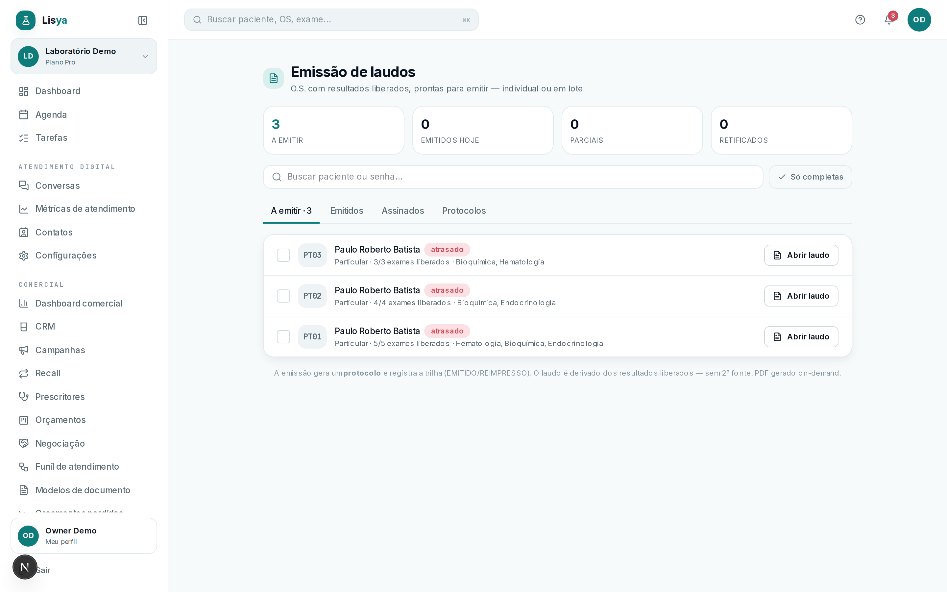Click Sair to log out

coord(43,570)
